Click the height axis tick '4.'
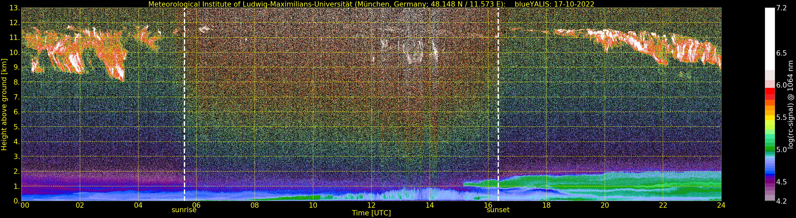 [x=17, y=142]
